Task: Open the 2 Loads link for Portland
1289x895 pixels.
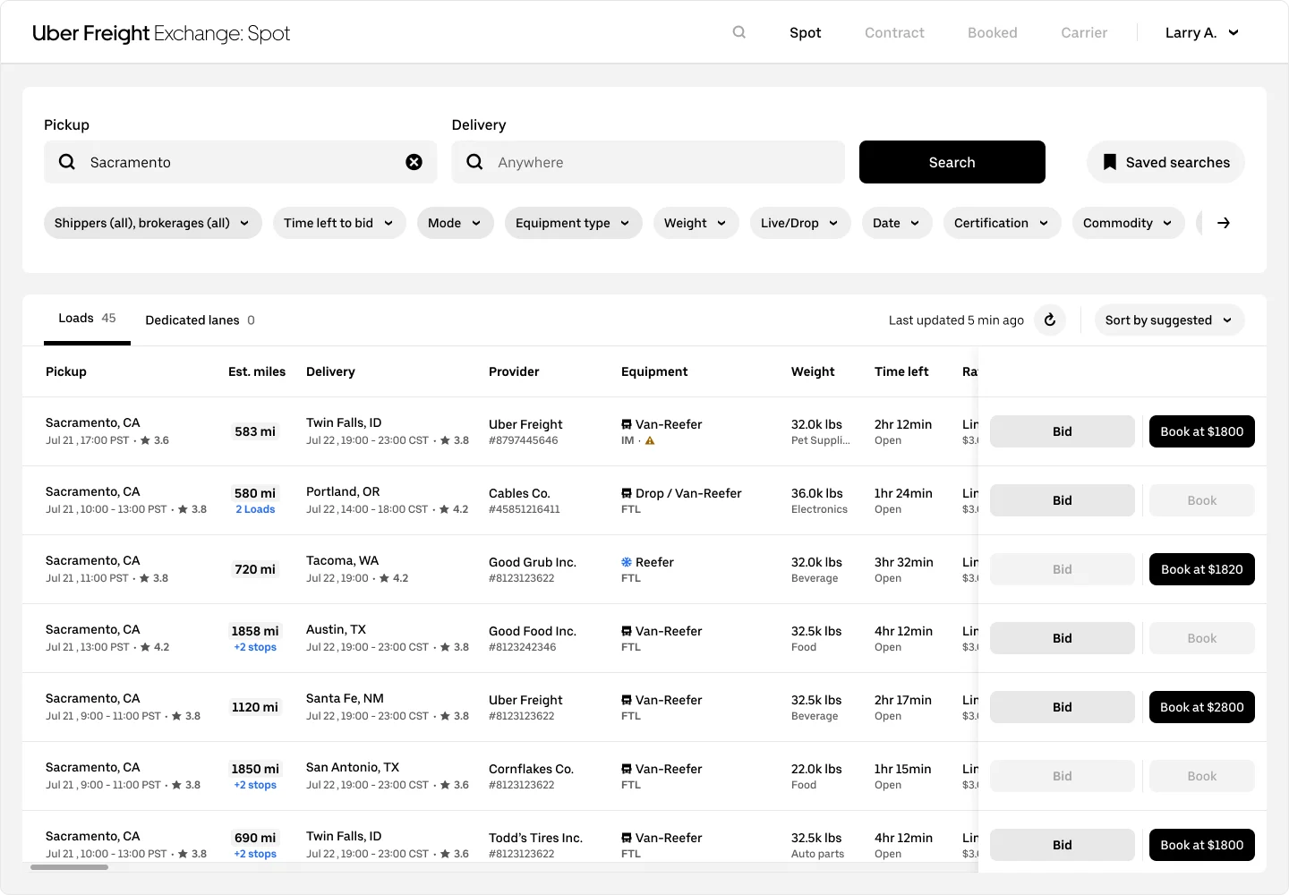Action: pos(255,508)
